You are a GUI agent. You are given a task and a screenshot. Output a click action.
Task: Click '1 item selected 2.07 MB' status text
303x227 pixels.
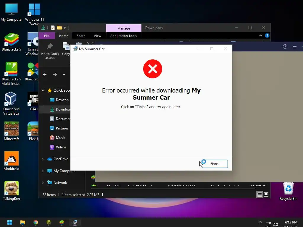[x=80, y=195]
